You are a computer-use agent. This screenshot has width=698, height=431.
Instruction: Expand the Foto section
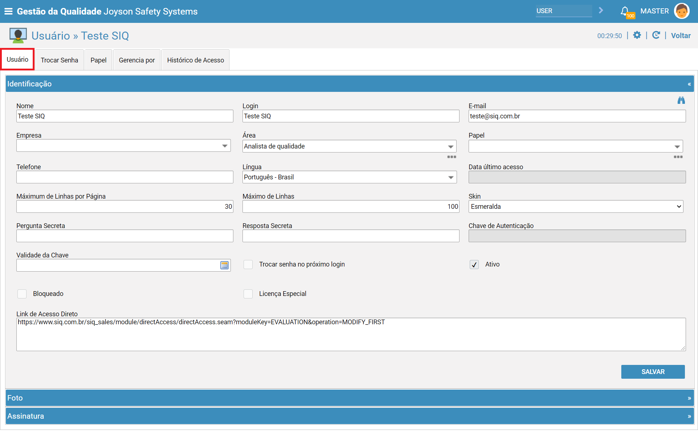coord(689,398)
